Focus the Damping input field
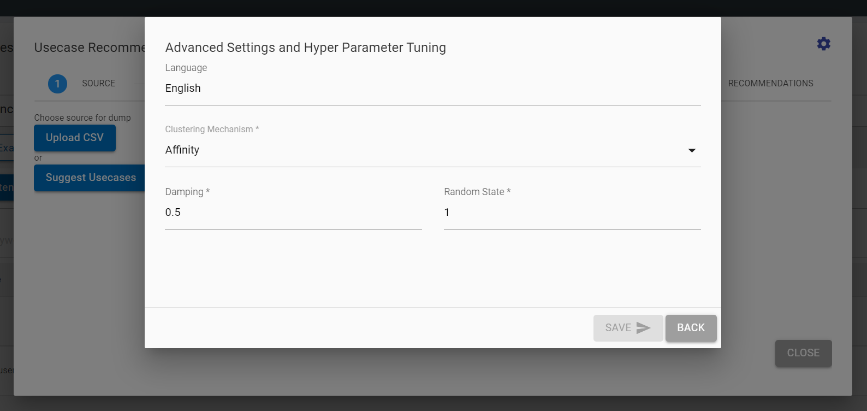The height and width of the screenshot is (411, 867). pyautogui.click(x=293, y=213)
